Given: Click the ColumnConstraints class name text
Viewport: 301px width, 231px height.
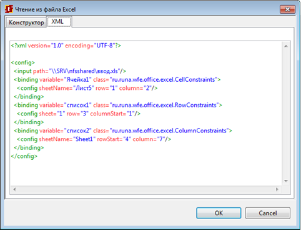Looking at the screenshot, I should click(x=200, y=130).
